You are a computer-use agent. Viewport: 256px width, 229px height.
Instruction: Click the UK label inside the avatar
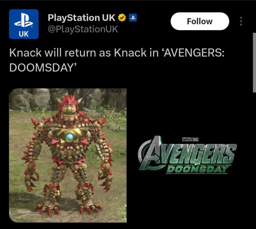(x=24, y=34)
